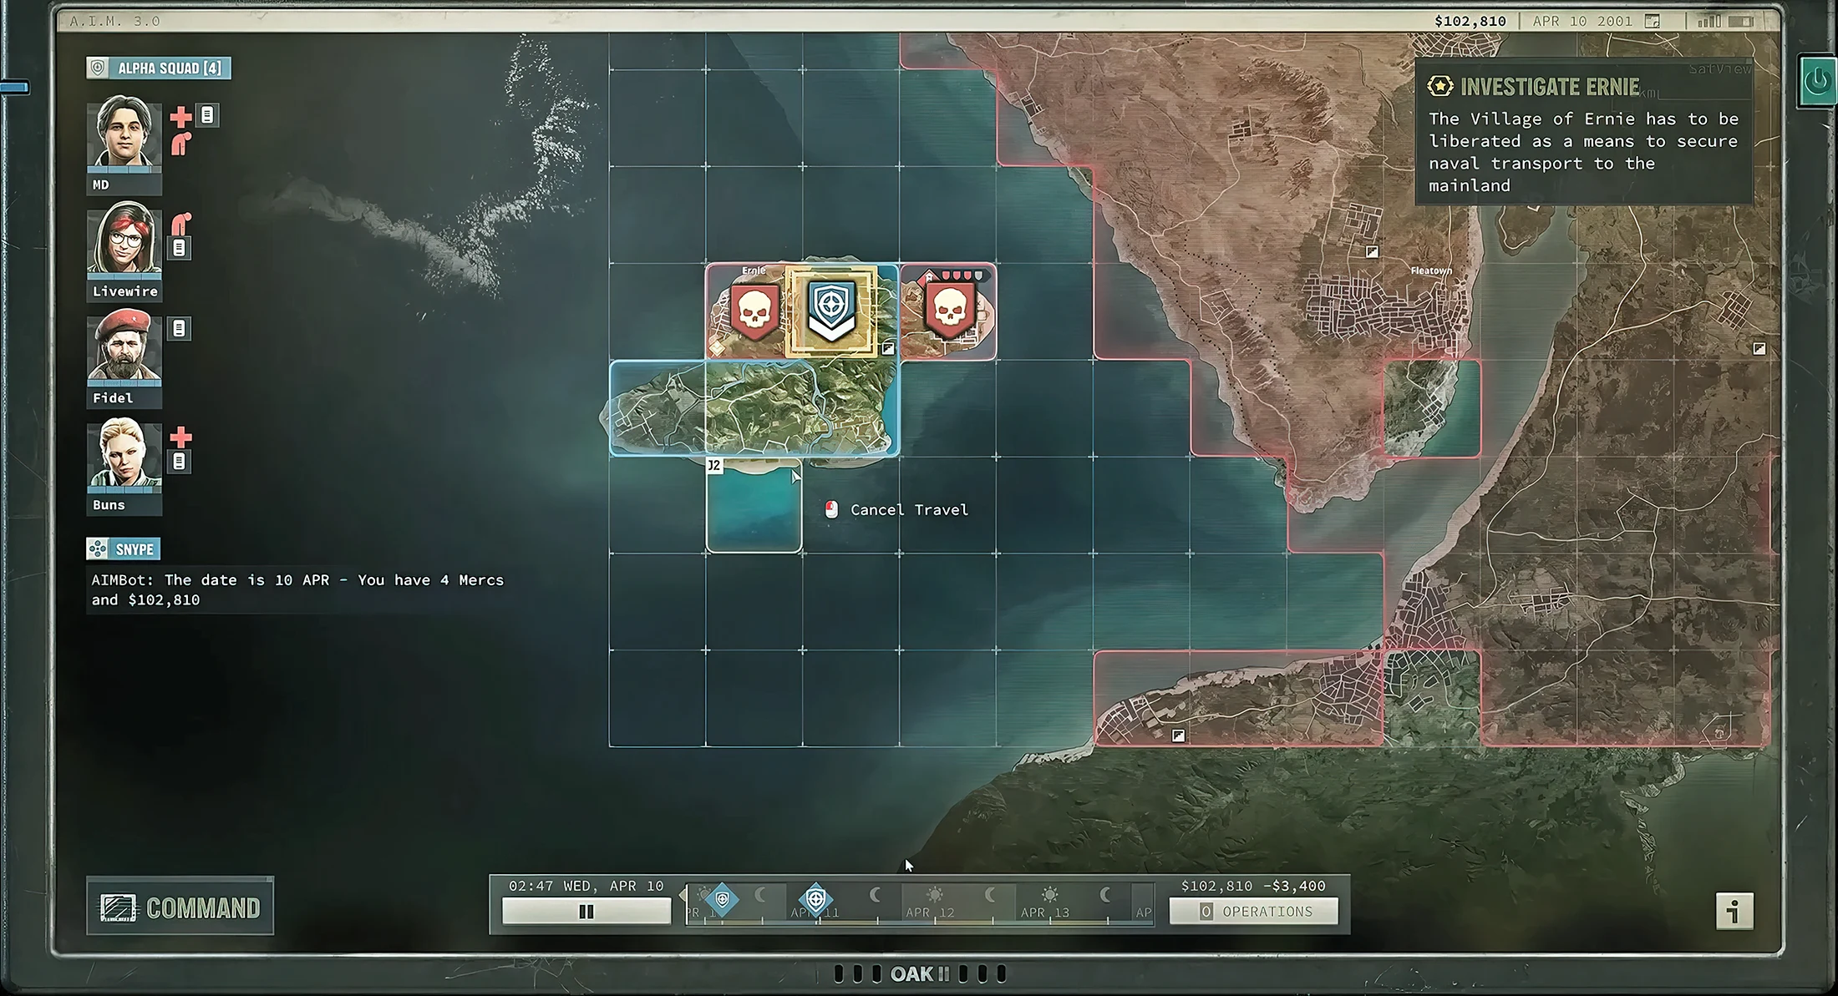Screen dimensions: 1838x996
Task: Click the document status icon beside Livewire
Action: coord(179,248)
